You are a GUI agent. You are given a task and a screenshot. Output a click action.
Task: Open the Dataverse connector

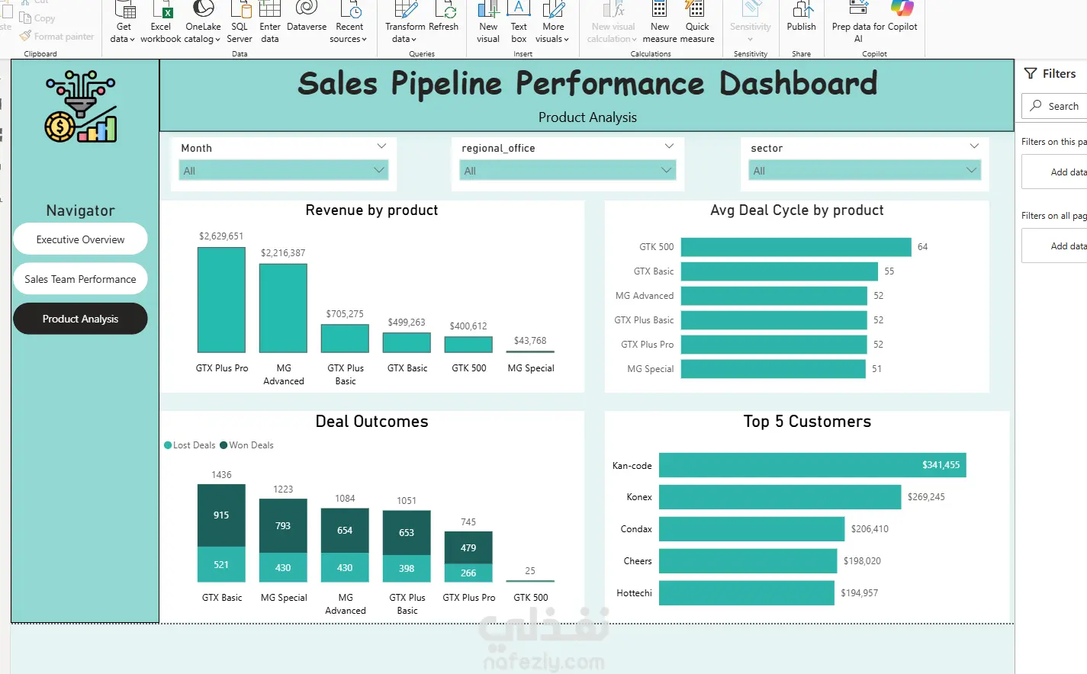[x=307, y=17]
